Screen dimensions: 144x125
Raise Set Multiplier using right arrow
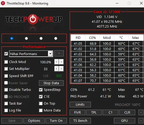click(x=61, y=69)
